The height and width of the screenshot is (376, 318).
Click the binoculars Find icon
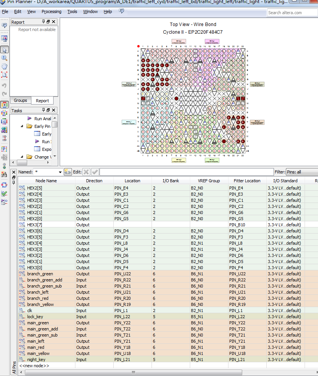click(x=5, y=174)
